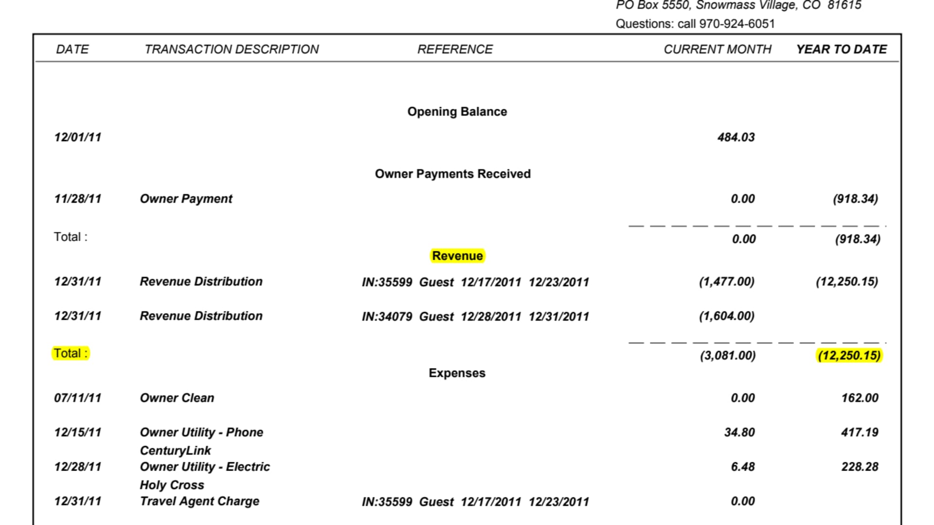
Task: Click the CenturyLink vendor line
Action: (175, 451)
